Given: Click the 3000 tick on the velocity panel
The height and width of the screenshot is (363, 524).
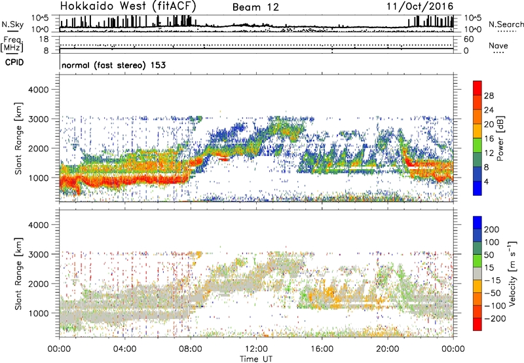Looking at the screenshot, I should 39,254.
